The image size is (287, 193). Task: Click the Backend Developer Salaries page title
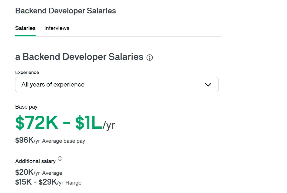(x=65, y=11)
